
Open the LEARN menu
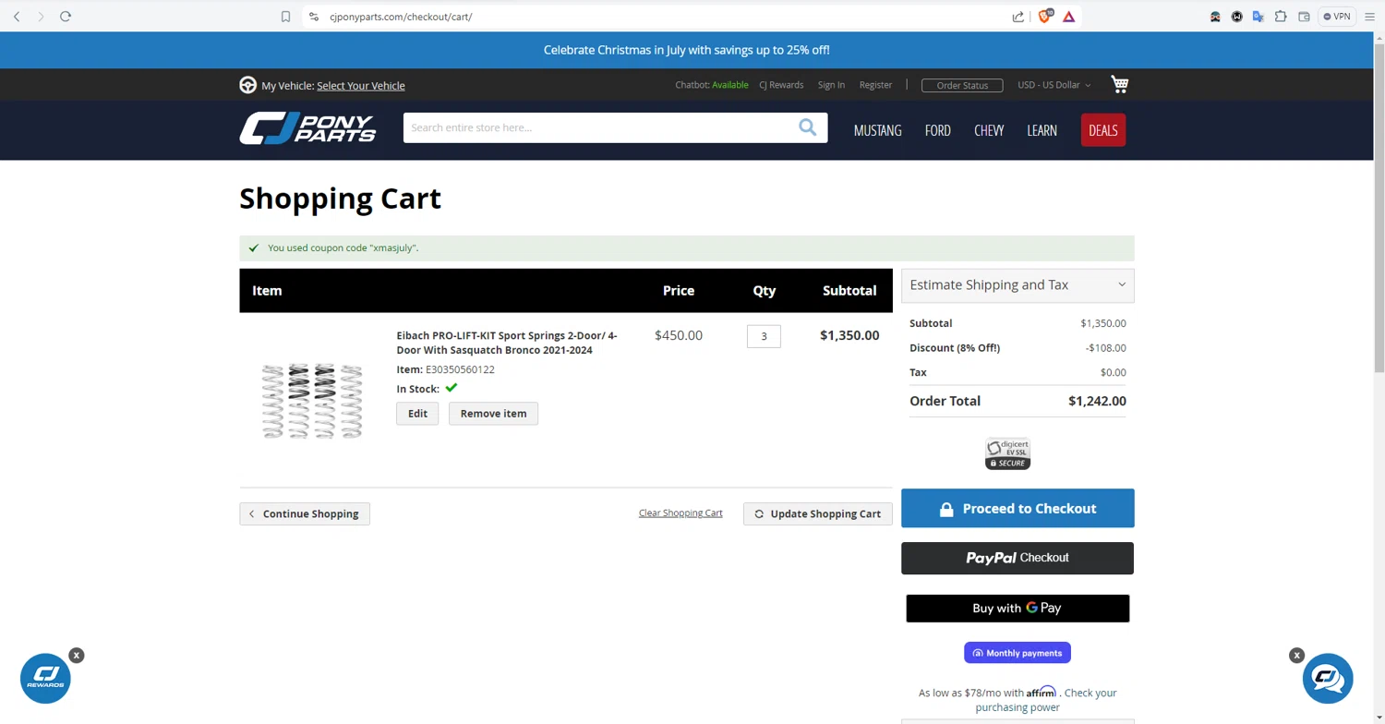point(1042,130)
